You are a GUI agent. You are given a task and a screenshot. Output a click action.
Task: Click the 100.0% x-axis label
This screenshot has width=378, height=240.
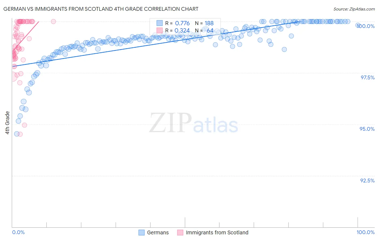(366, 232)
